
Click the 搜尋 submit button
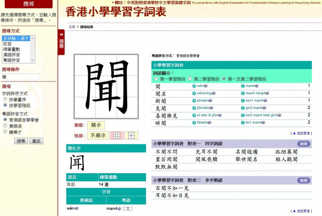point(21,141)
